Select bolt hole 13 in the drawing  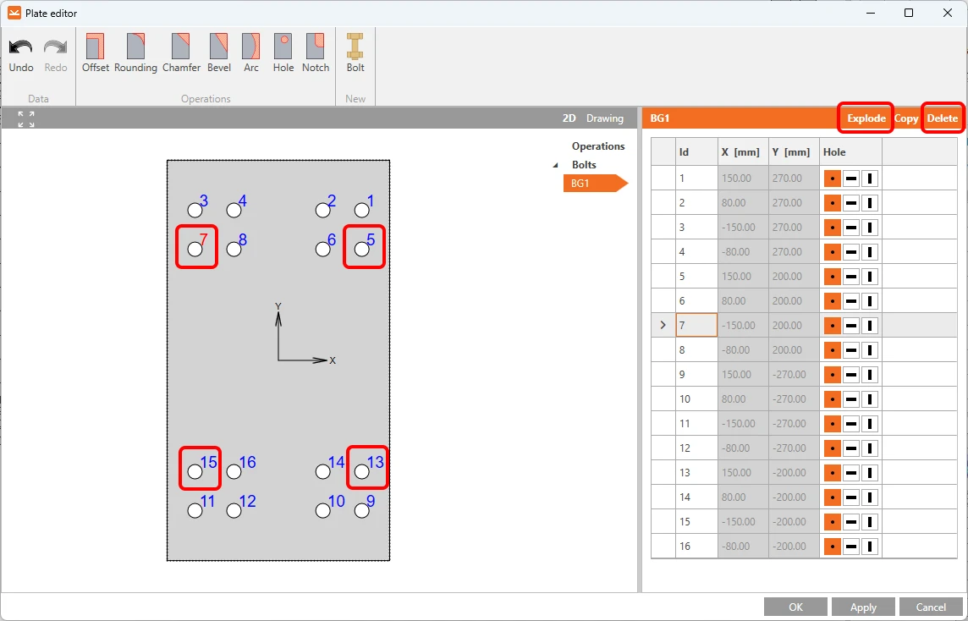[362, 471]
